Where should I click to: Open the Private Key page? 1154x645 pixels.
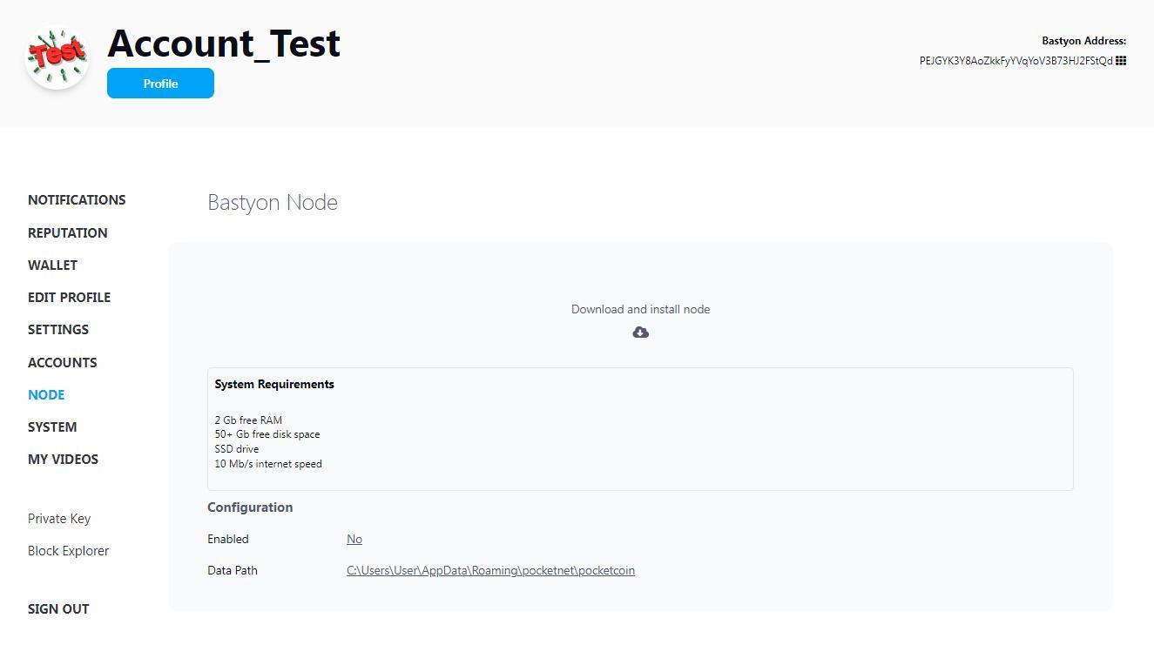point(58,518)
